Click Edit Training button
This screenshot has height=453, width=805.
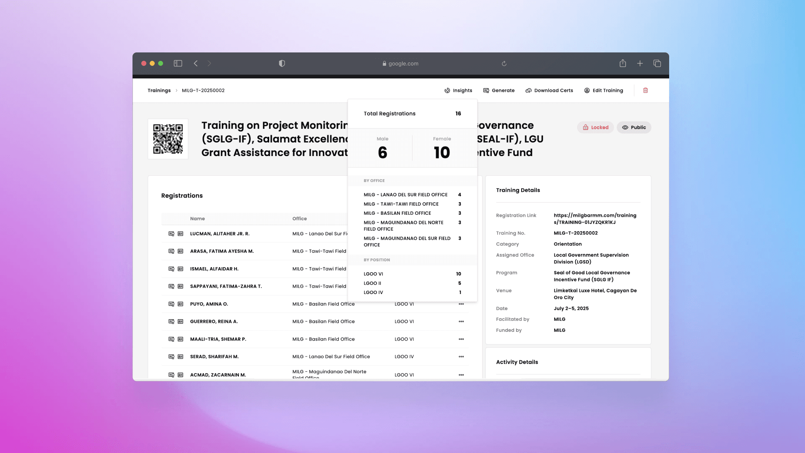click(x=603, y=90)
